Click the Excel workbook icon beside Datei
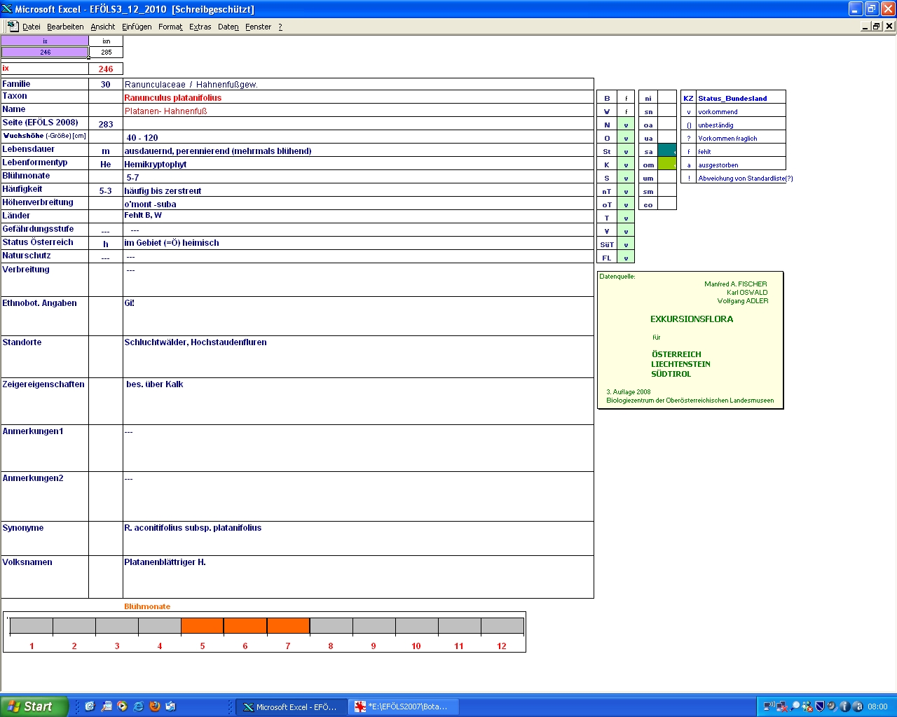Viewport: 897px width, 717px height. [13, 26]
